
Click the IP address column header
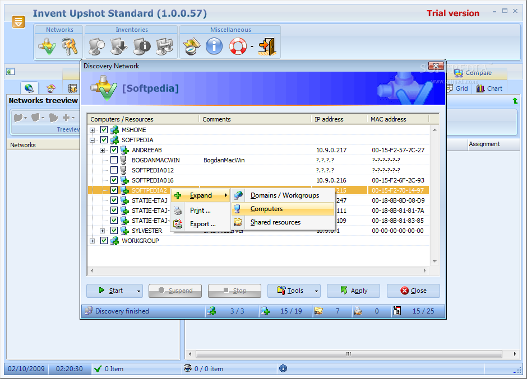click(339, 119)
